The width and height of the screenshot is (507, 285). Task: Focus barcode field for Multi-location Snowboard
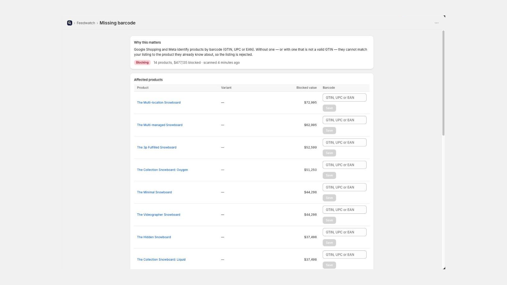pyautogui.click(x=344, y=98)
